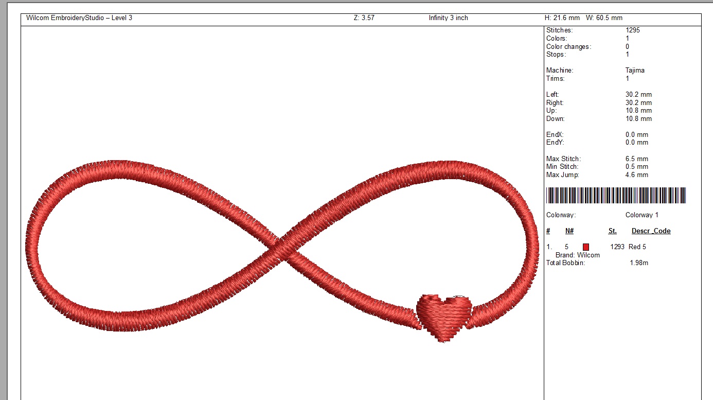This screenshot has width=713, height=400.
Task: Click the design barcode
Action: click(x=616, y=196)
